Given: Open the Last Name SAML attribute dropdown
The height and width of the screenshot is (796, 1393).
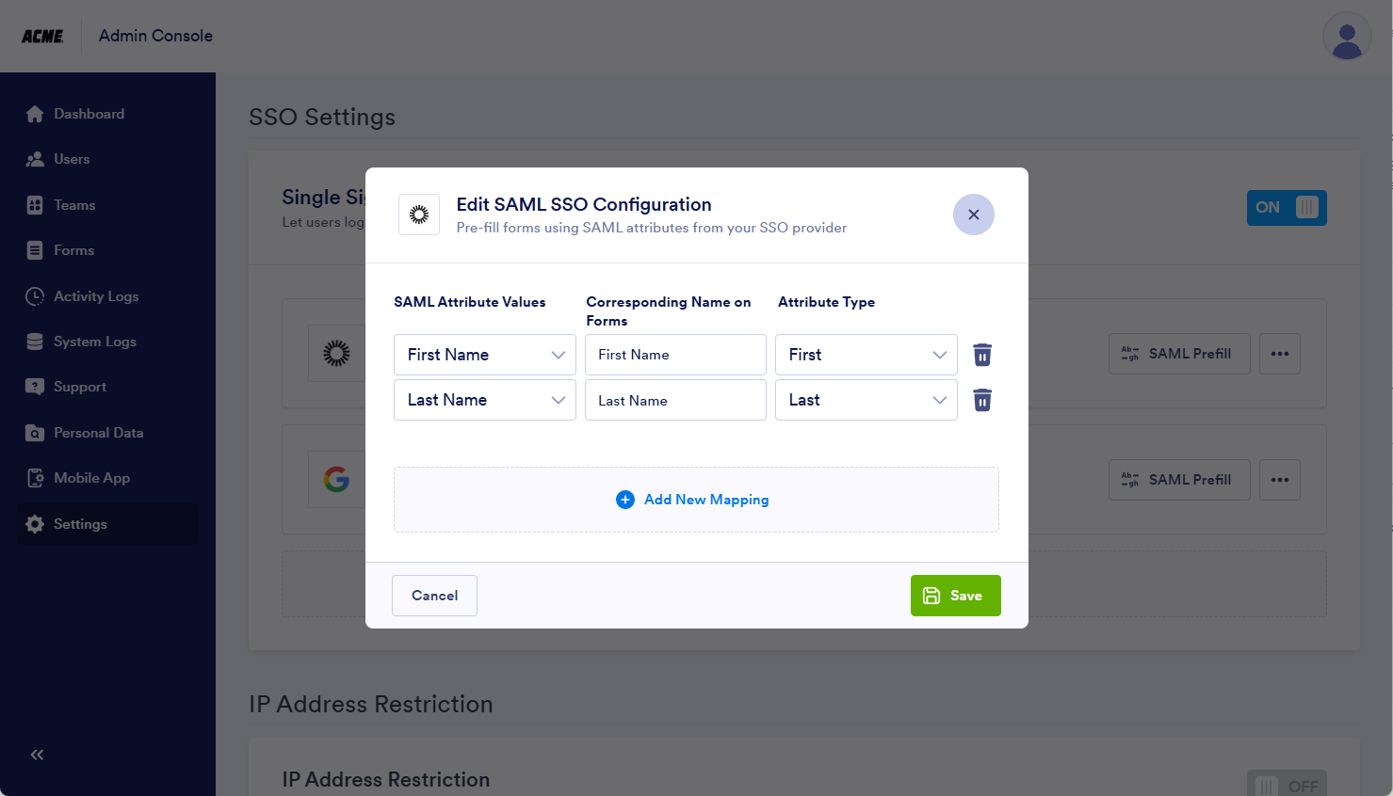Looking at the screenshot, I should pyautogui.click(x=484, y=400).
